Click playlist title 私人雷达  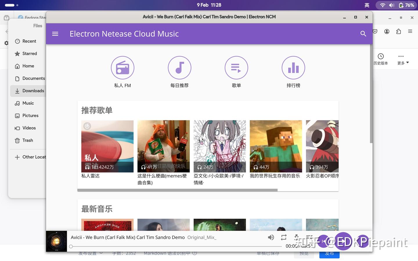91,176
